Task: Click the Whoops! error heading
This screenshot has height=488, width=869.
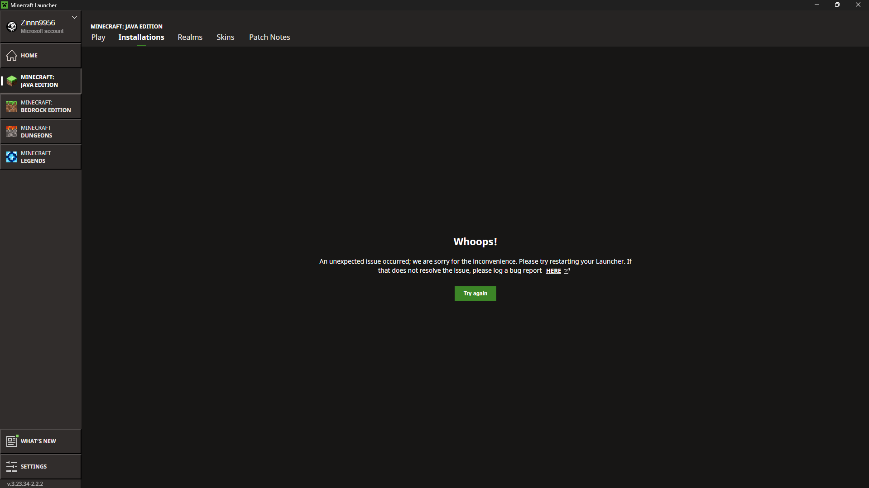Action: (x=475, y=242)
